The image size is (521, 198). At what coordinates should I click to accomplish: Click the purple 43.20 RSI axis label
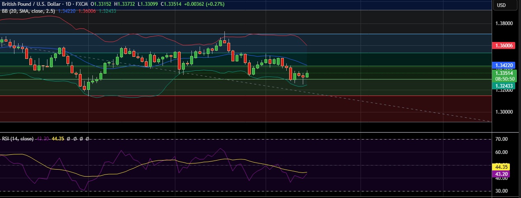click(502, 174)
